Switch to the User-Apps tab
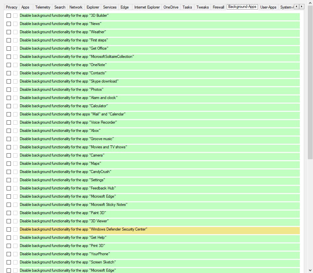Image resolution: width=313 pixels, height=273 pixels. (x=268, y=7)
